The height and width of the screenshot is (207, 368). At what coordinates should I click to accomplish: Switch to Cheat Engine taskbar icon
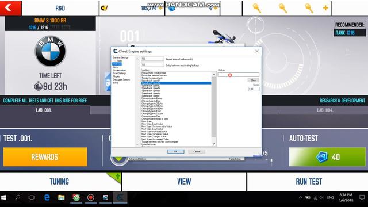120,197
